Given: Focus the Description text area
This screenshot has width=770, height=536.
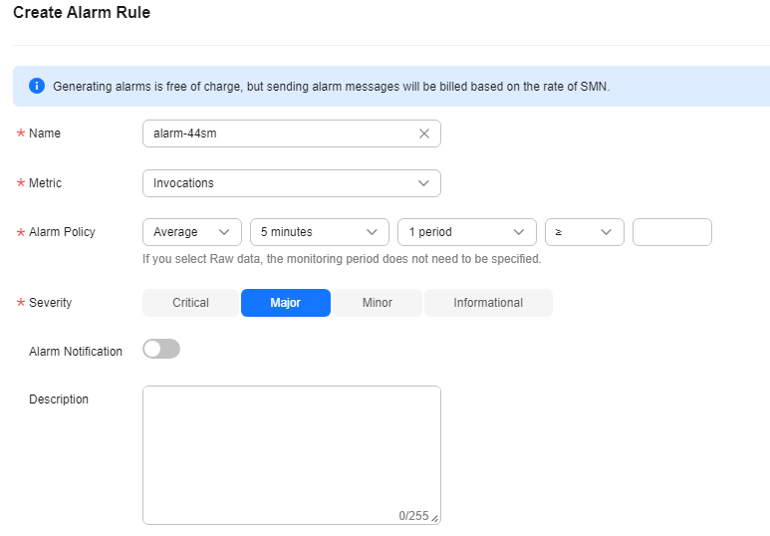Looking at the screenshot, I should click(292, 455).
